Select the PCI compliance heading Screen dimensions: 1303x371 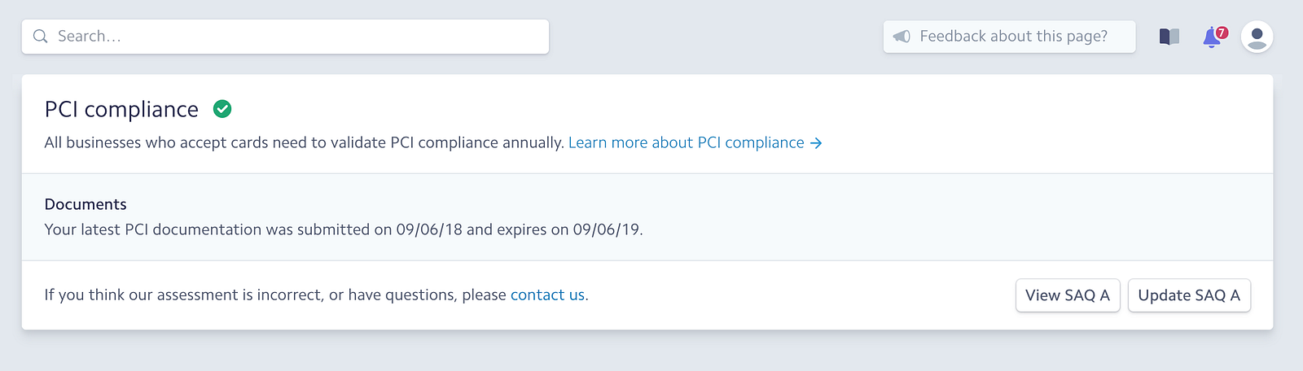tap(121, 109)
